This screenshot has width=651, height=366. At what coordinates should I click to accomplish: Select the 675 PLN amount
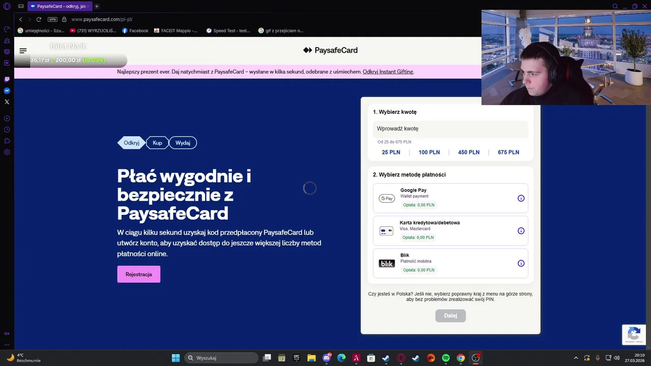509,152
